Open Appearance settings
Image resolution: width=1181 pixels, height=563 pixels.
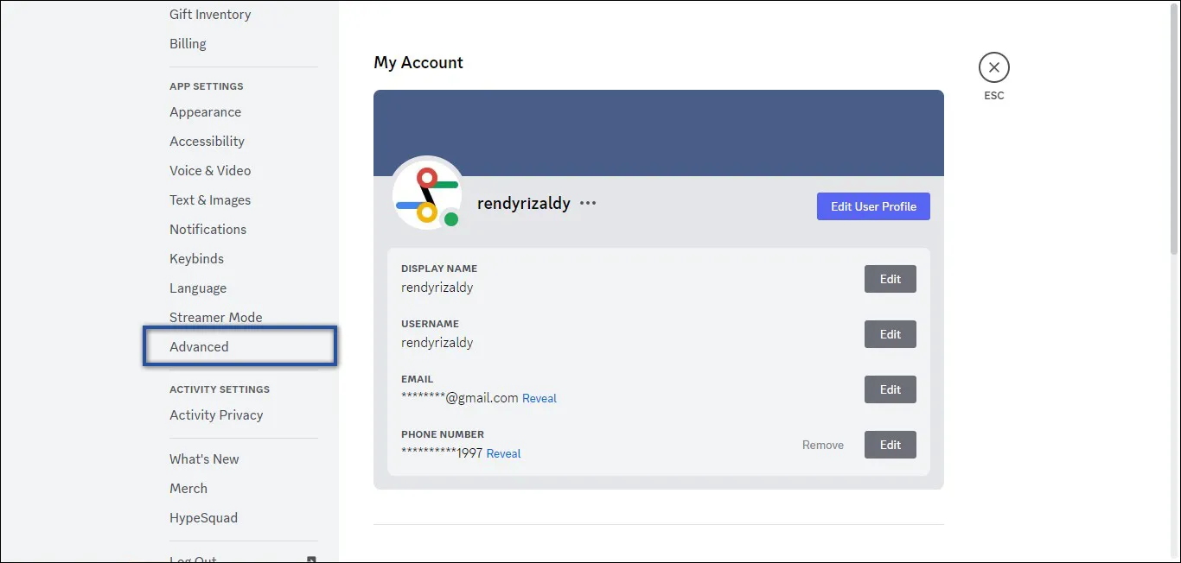(x=205, y=111)
